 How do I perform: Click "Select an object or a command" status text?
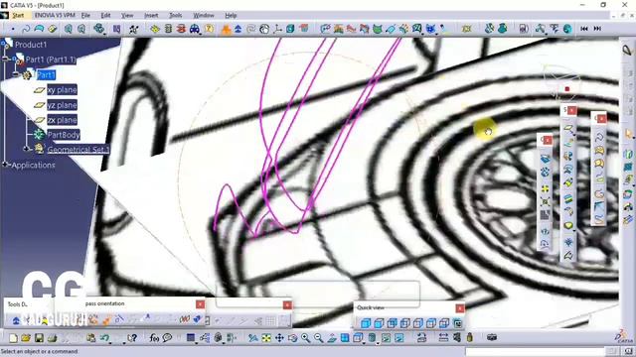click(40, 351)
